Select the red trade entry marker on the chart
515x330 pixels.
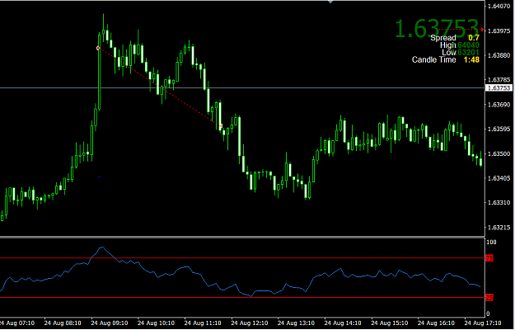click(98, 49)
